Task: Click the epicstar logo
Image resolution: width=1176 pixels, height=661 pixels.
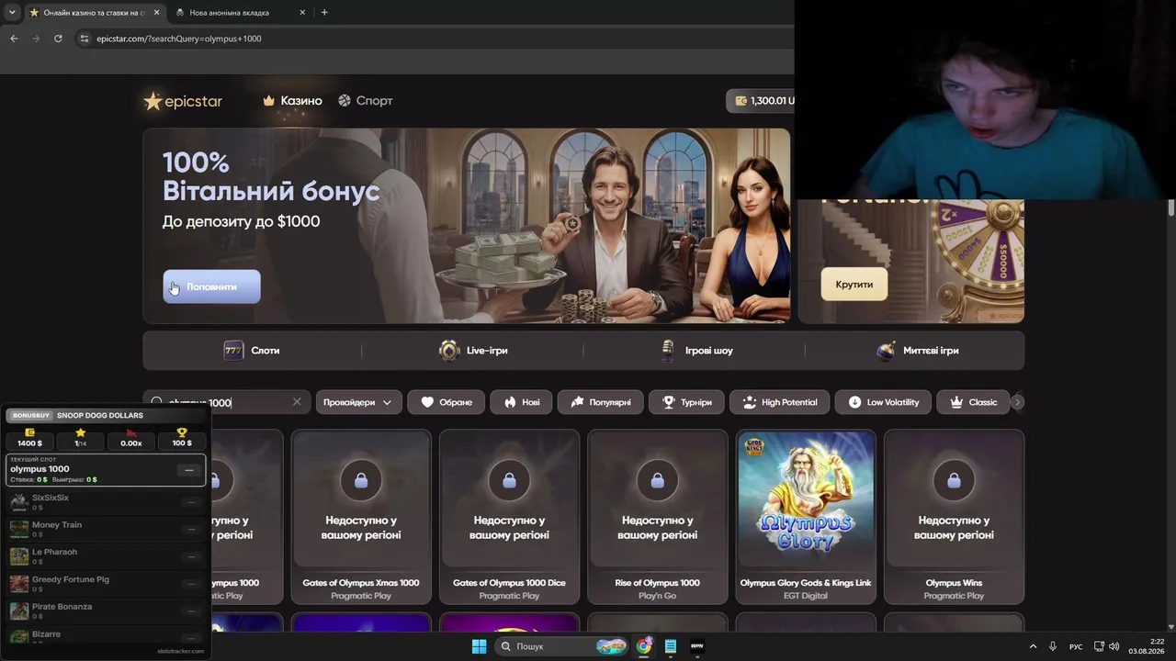Action: click(x=183, y=101)
